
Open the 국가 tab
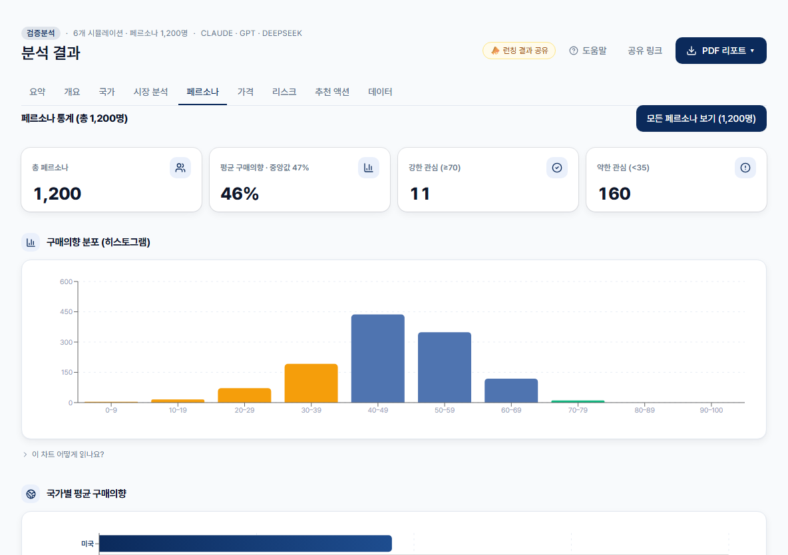click(106, 92)
